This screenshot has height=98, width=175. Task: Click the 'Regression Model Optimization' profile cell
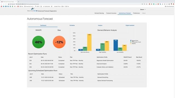105,60
